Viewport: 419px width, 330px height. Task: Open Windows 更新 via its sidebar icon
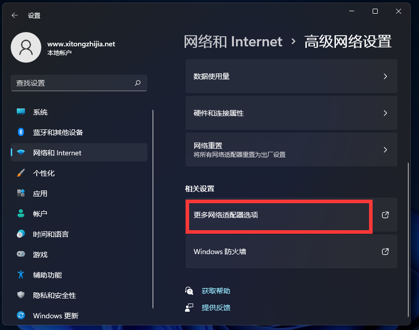click(20, 316)
